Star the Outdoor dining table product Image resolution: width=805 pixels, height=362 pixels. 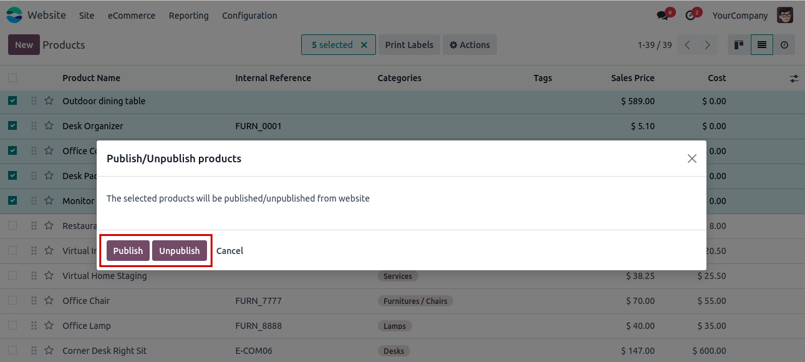point(49,101)
